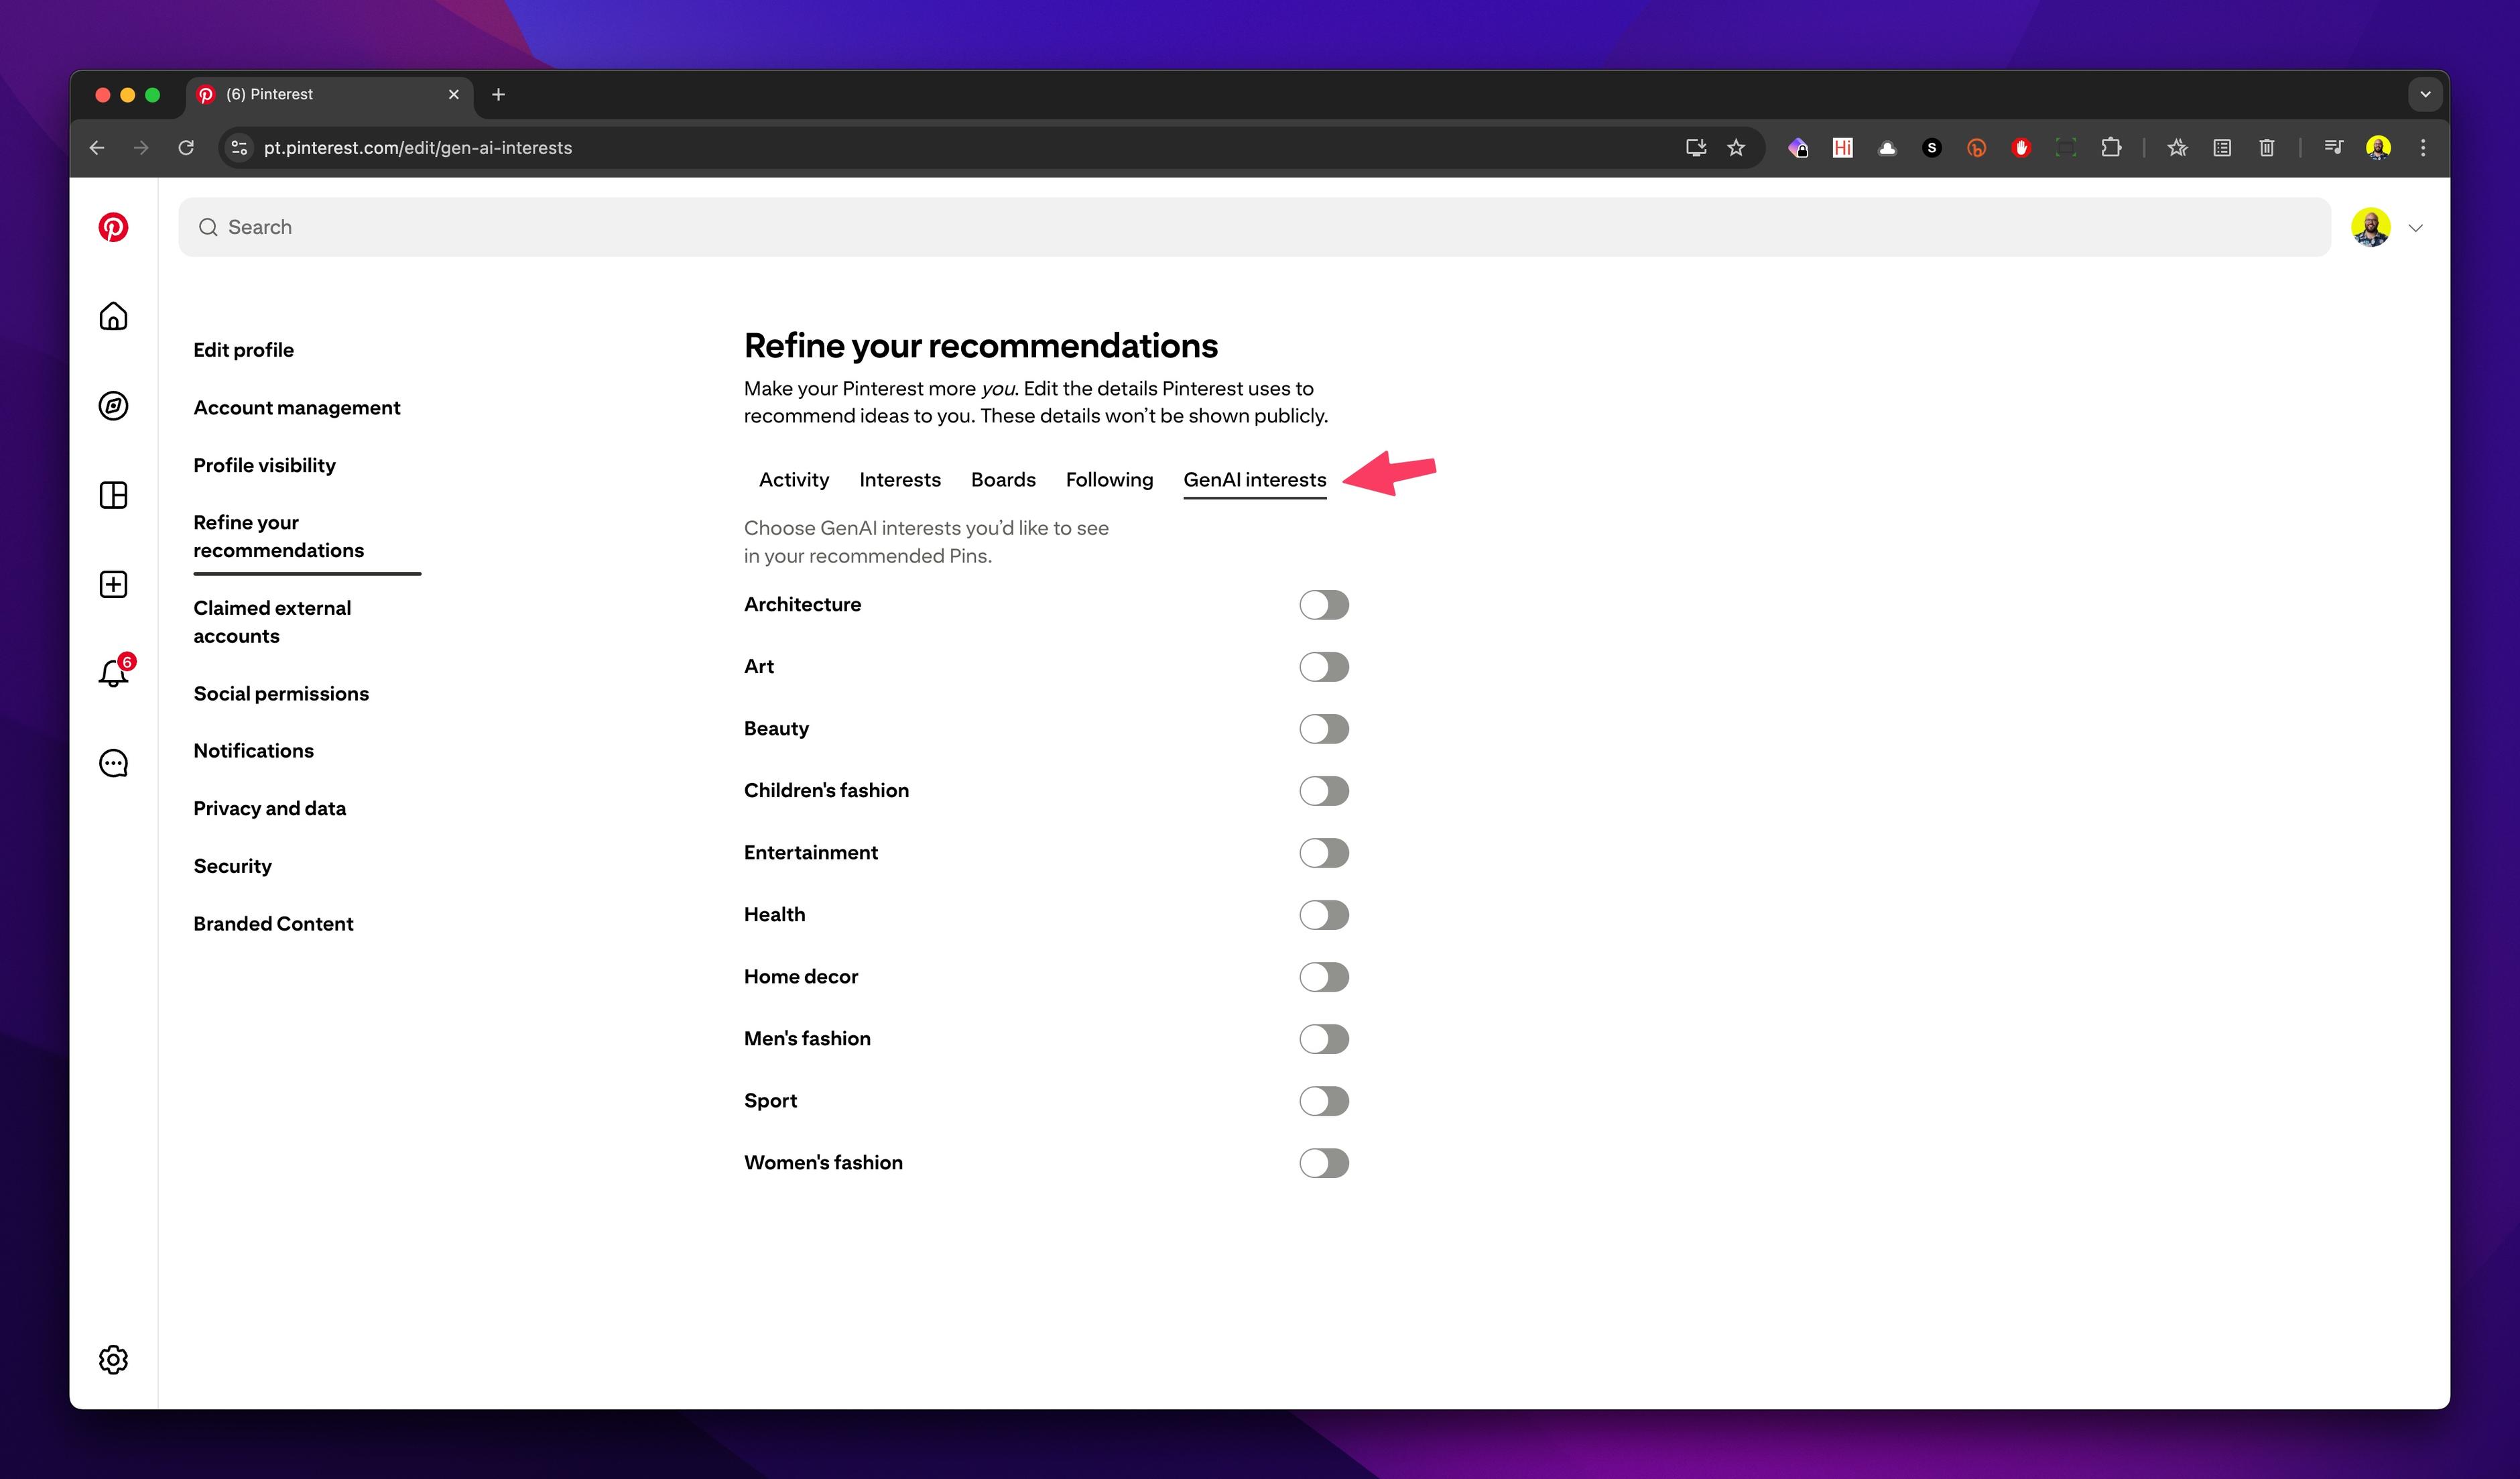The image size is (2520, 1479).
Task: Click the Pinterest logo icon
Action: tap(113, 227)
